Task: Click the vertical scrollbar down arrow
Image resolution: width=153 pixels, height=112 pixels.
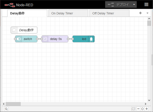Action: tap(149, 100)
